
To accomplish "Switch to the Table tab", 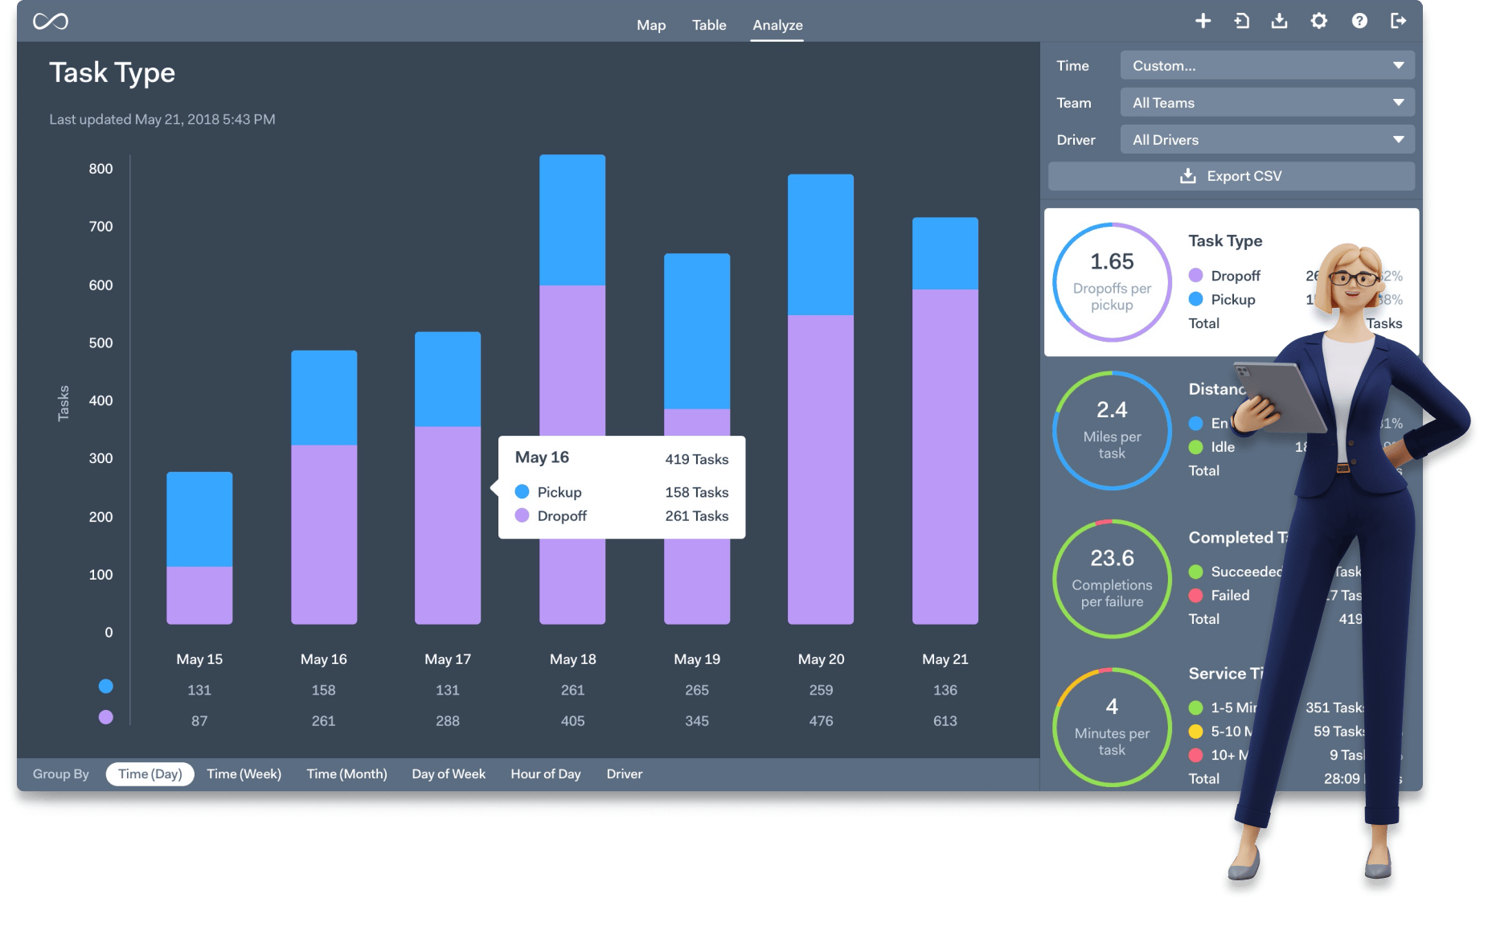I will point(709,25).
